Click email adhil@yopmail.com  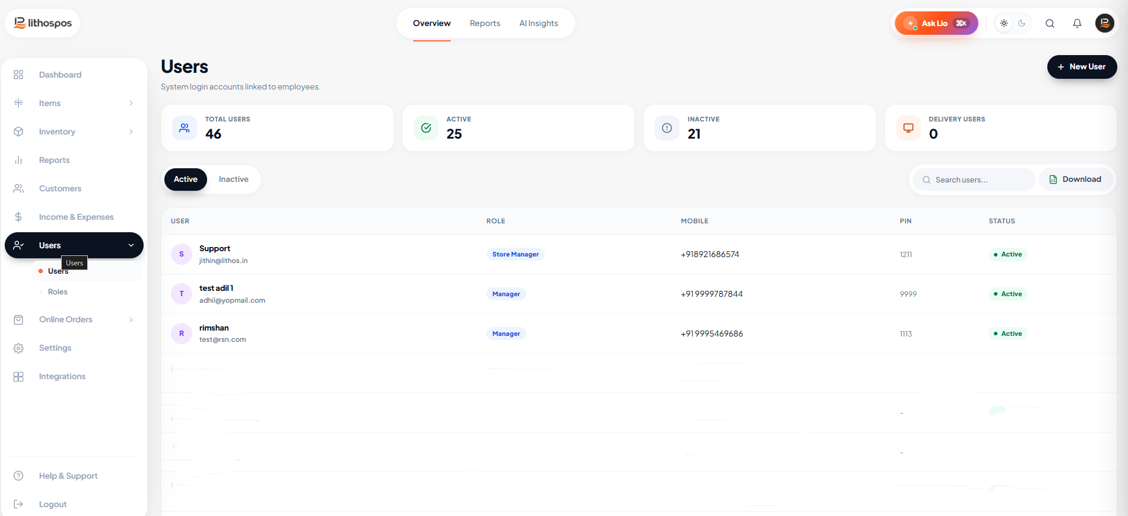[x=233, y=300]
